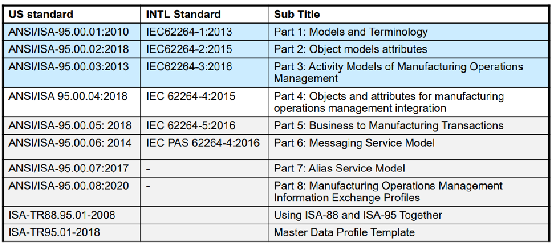552x244 pixels.
Task: Select cell ANSI/ISA-95.00.07:2017
Action: [72, 168]
